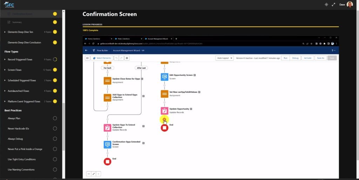Toggle light mode with the sun icon
The image size is (359, 180).
(x=326, y=5)
